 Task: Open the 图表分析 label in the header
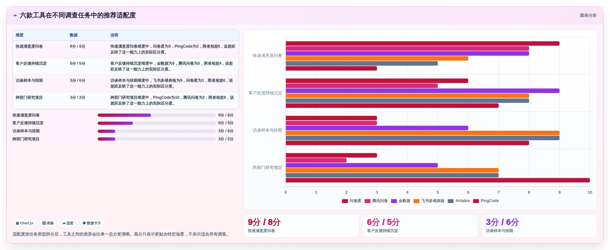click(x=588, y=15)
